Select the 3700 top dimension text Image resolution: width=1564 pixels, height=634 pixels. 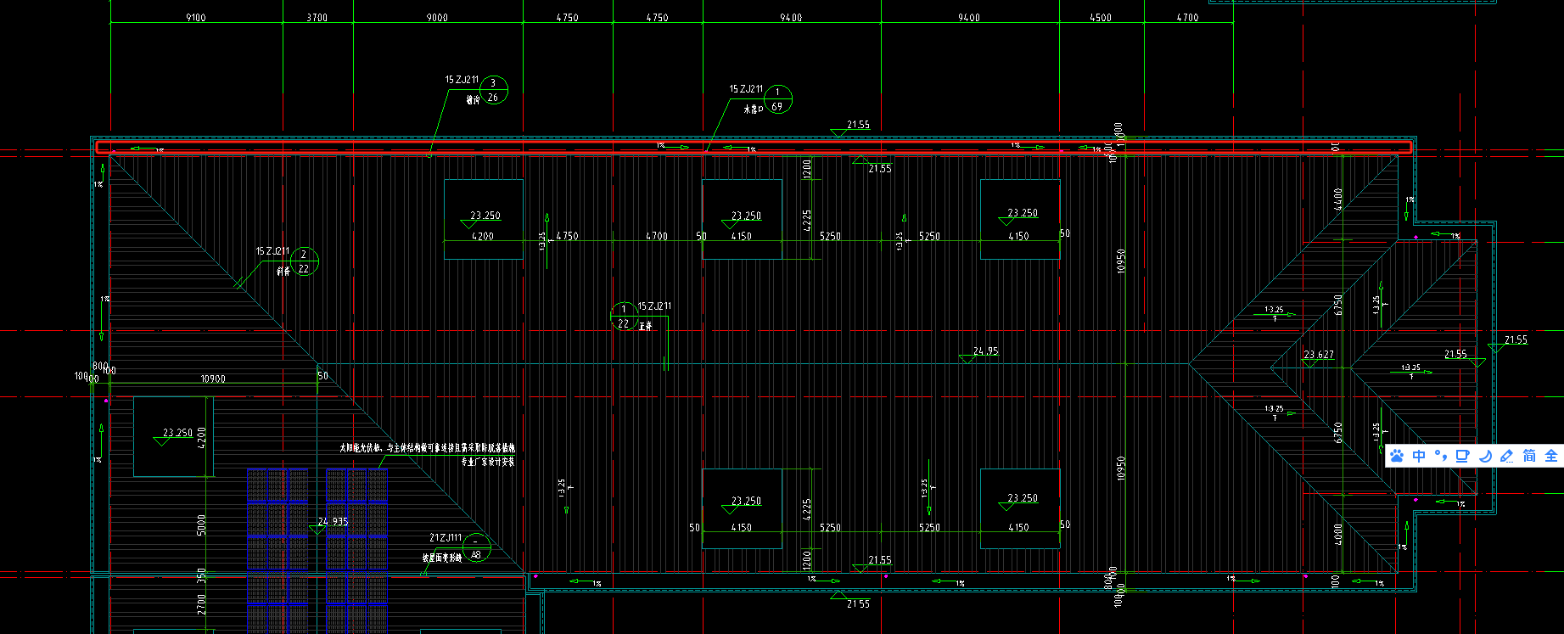[x=317, y=18]
